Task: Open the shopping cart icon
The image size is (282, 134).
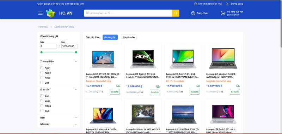Action: pos(223,13)
